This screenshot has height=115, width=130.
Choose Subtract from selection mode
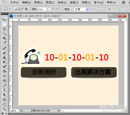click(23, 9)
